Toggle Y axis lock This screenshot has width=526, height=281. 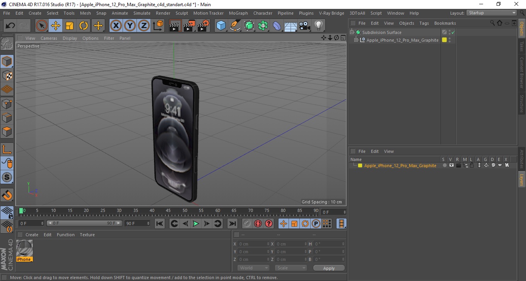(130, 26)
